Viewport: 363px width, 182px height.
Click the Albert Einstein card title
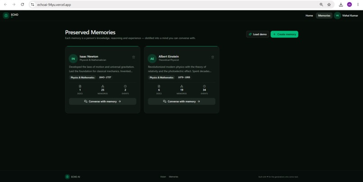coord(168,56)
